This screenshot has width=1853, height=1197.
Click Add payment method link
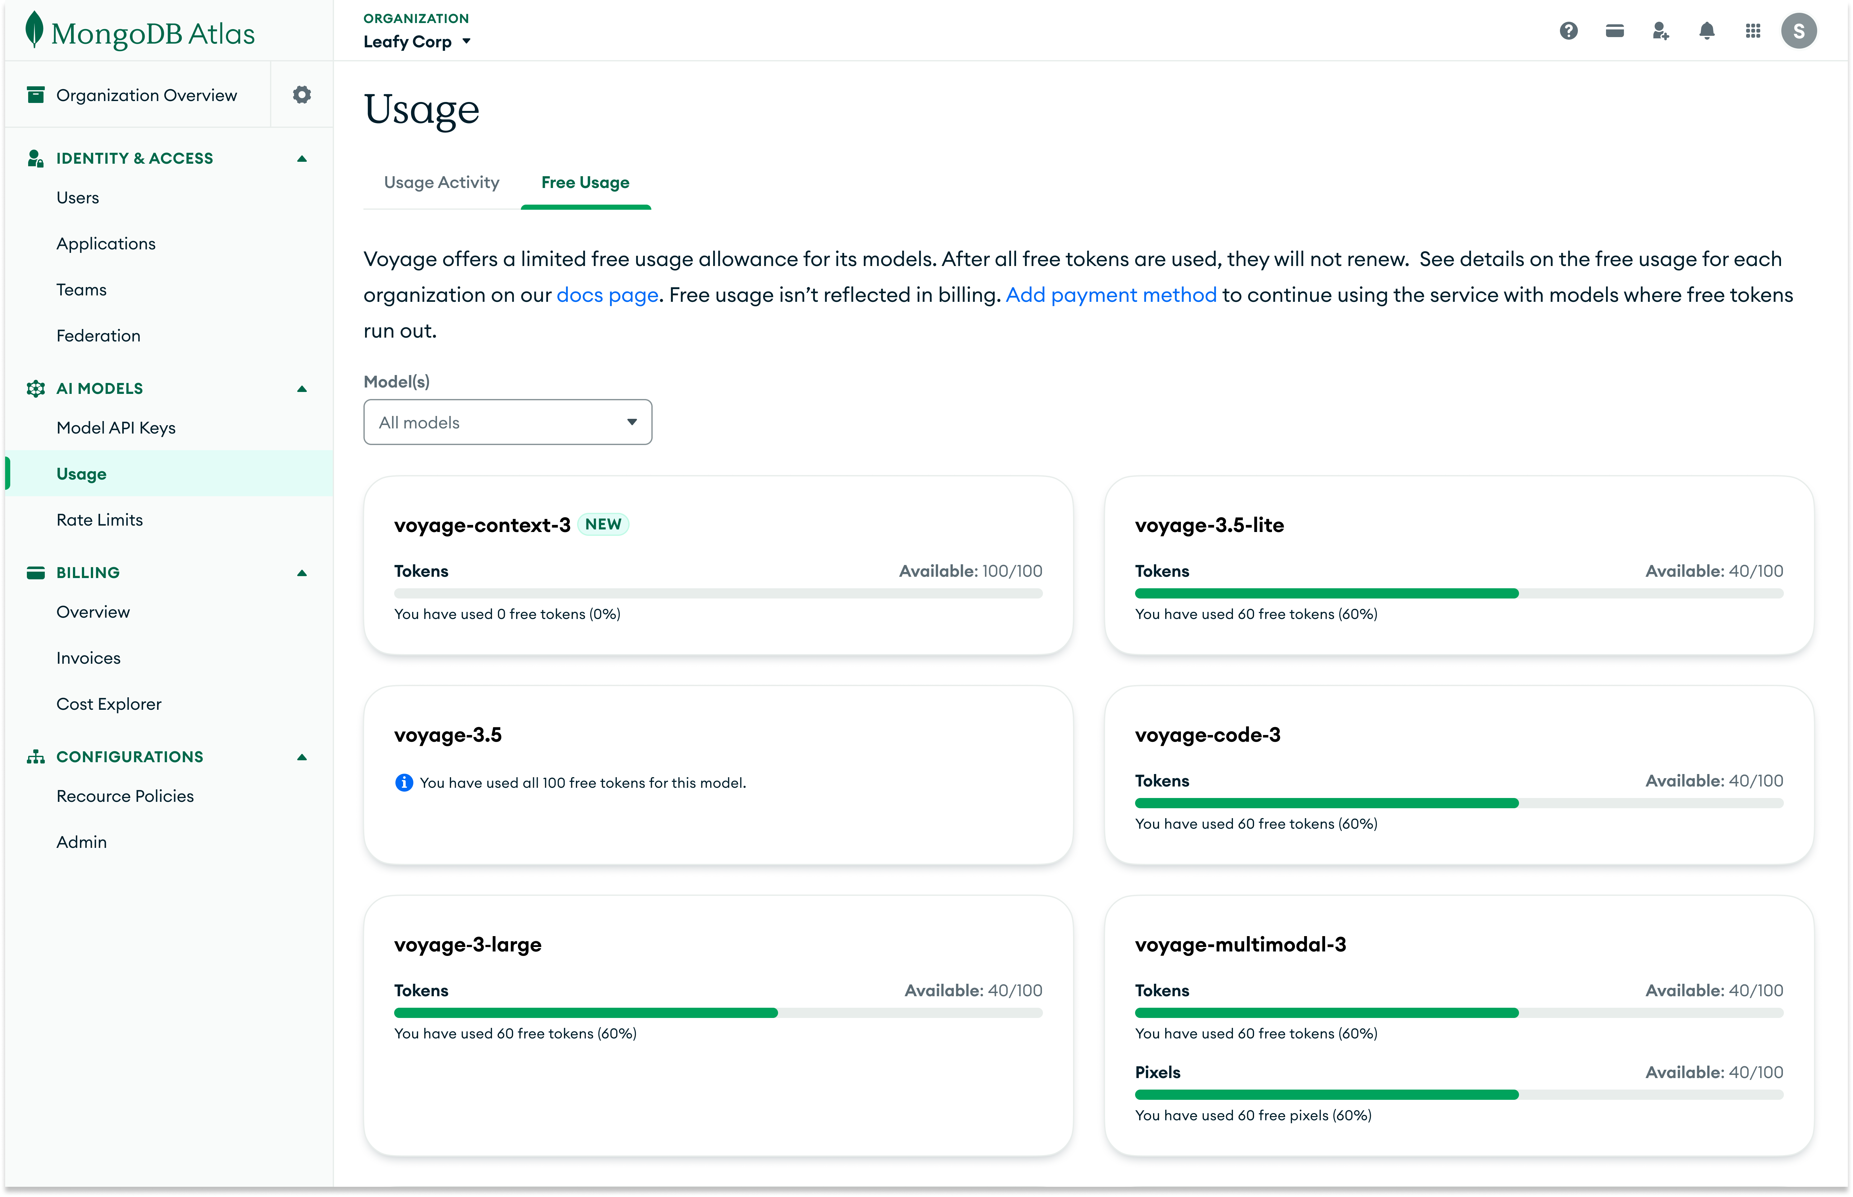pyautogui.click(x=1110, y=295)
